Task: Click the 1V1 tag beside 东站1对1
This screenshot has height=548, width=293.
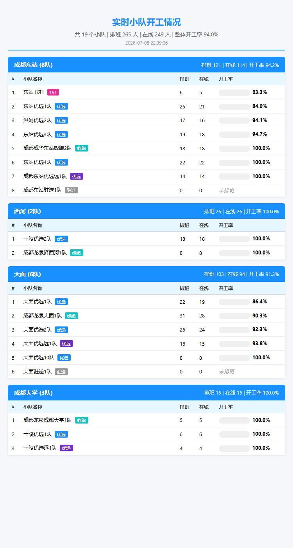Action: tap(53, 92)
